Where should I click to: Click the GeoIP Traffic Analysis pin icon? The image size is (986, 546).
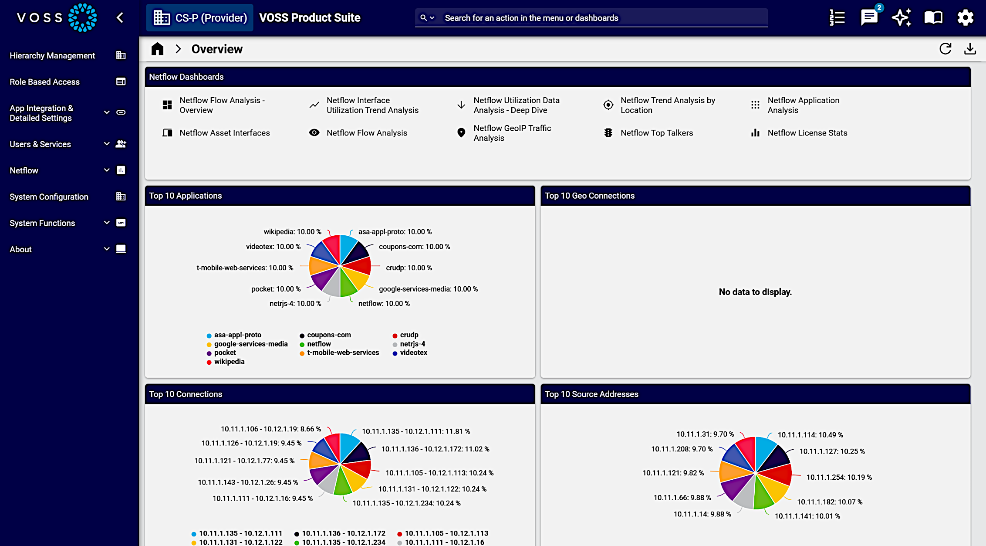tap(461, 133)
